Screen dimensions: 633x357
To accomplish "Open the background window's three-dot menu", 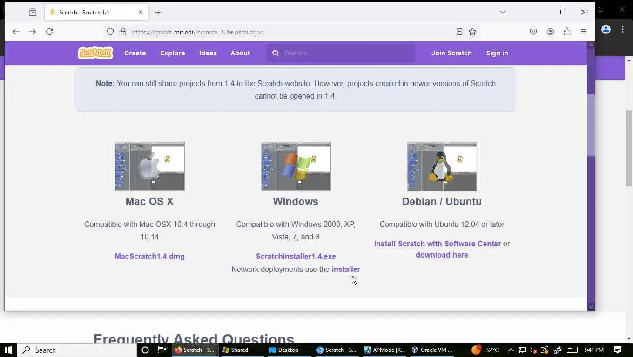I will [623, 29].
